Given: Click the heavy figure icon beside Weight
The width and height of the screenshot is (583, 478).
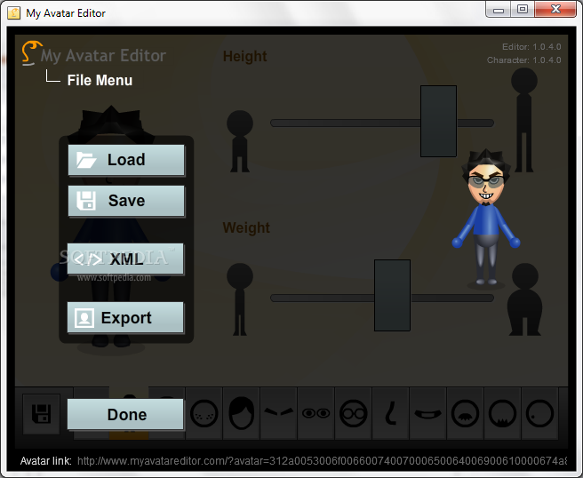Looking at the screenshot, I should (x=524, y=299).
